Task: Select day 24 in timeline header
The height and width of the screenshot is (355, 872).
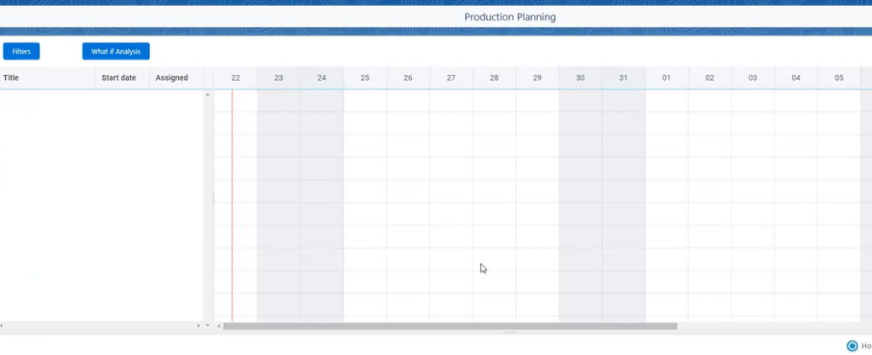Action: [x=322, y=77]
